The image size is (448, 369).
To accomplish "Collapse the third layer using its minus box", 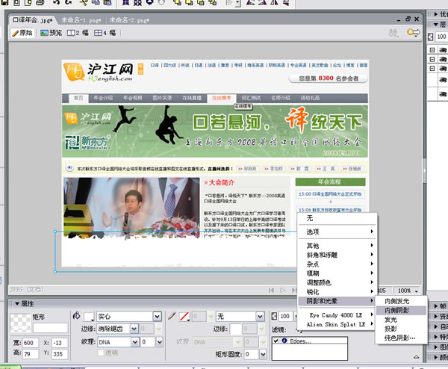I will [x=432, y=69].
